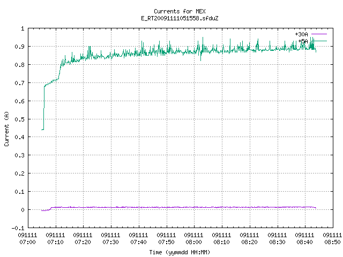
Task: Click the x-axis tick label 07:20
Action: (83, 242)
